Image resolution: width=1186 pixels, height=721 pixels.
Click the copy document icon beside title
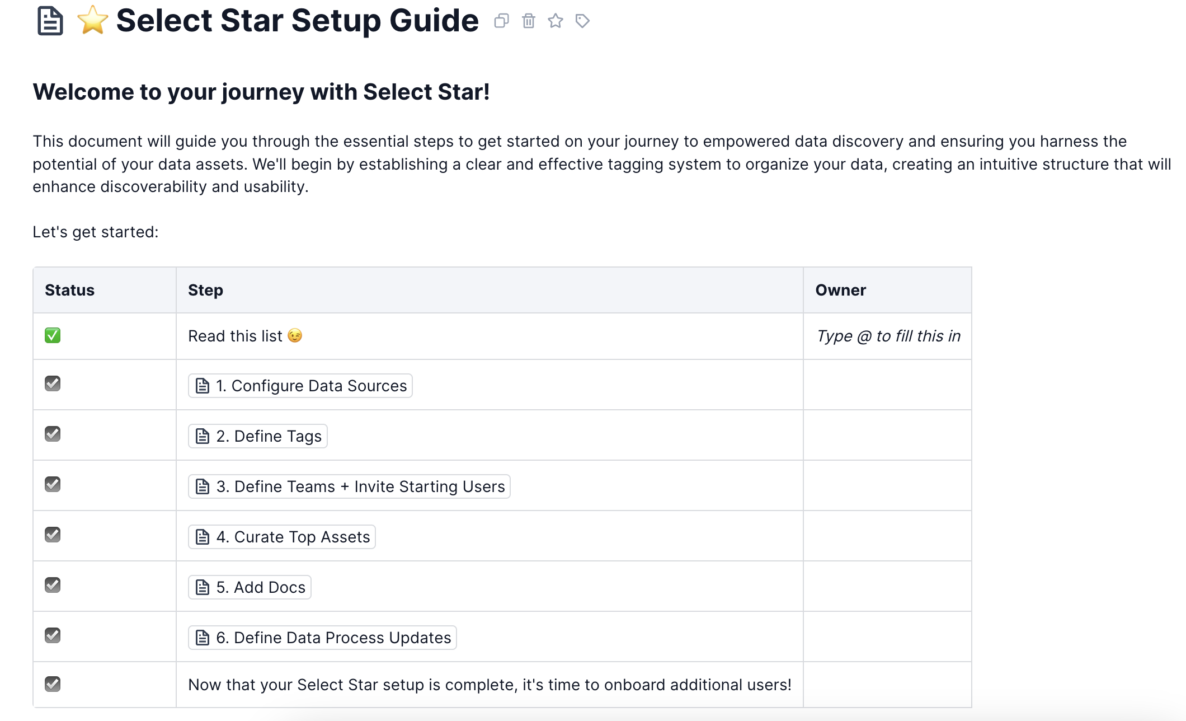pos(501,21)
